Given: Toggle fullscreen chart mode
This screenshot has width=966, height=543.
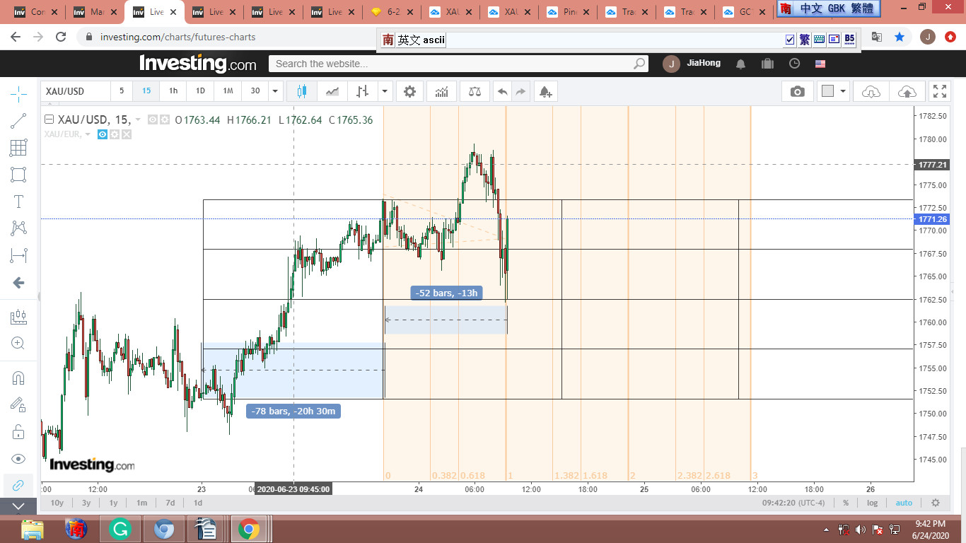Looking at the screenshot, I should pos(940,91).
